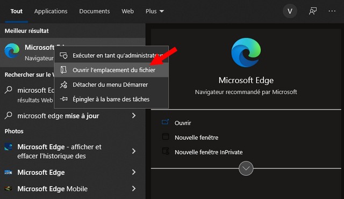
Task: Select Ouvrir l'emplacement du fichier
Action: point(111,70)
